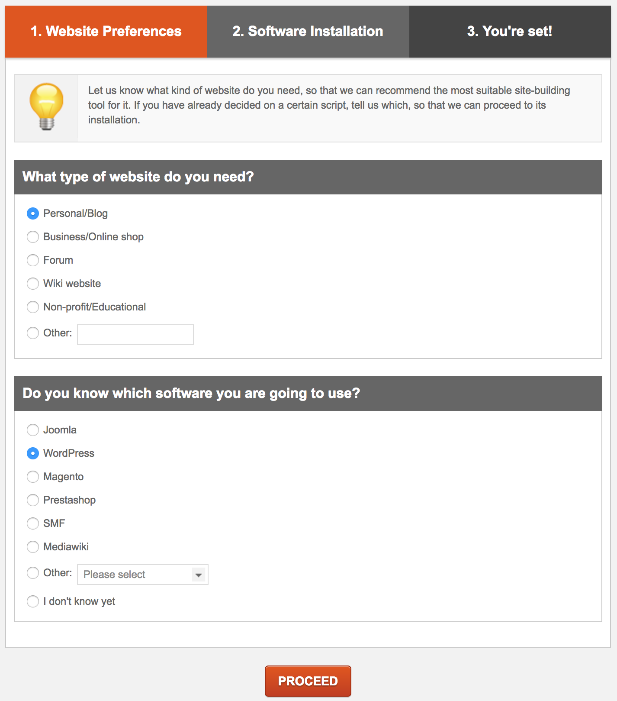The width and height of the screenshot is (617, 701).
Task: Choose Joomla as the software
Action: (x=33, y=430)
